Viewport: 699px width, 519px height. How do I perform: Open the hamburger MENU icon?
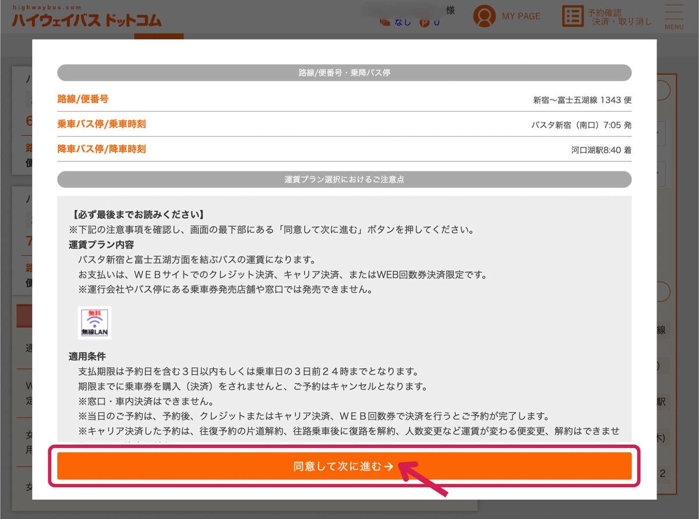(674, 17)
